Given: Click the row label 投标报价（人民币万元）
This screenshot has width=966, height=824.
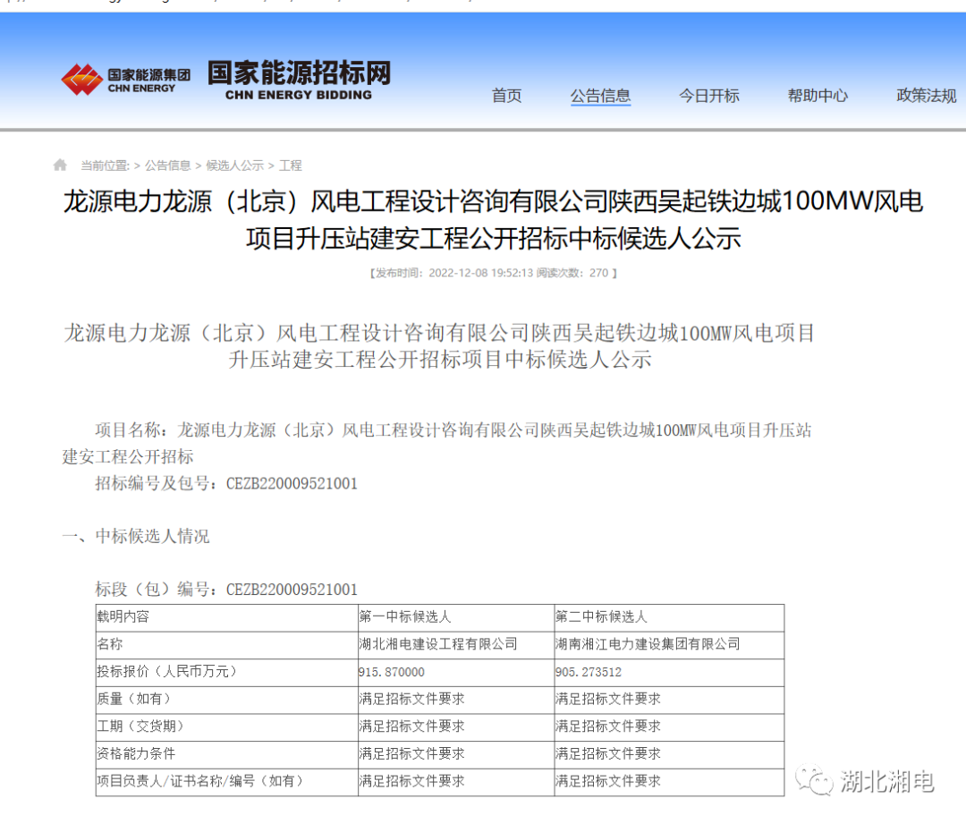Looking at the screenshot, I should click(166, 671).
